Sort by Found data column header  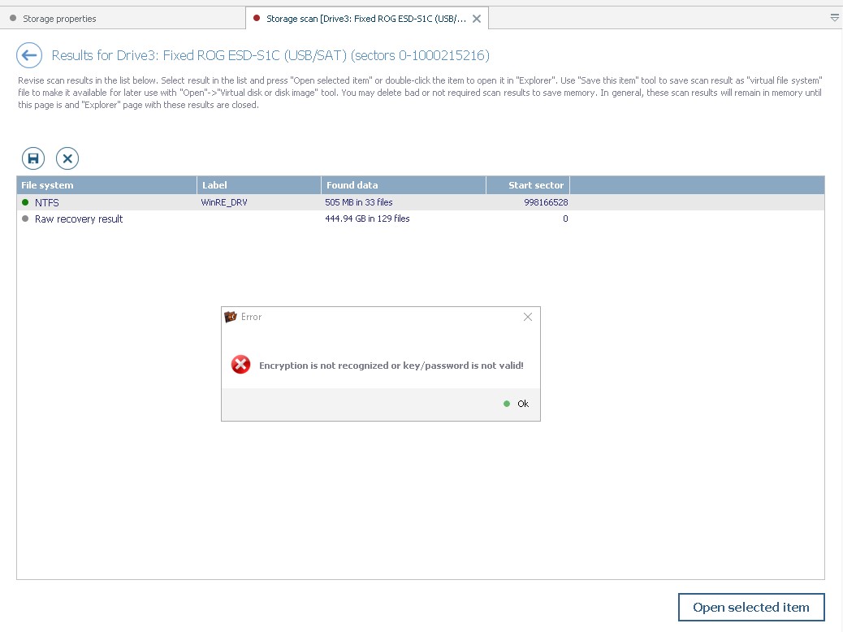pyautogui.click(x=404, y=185)
